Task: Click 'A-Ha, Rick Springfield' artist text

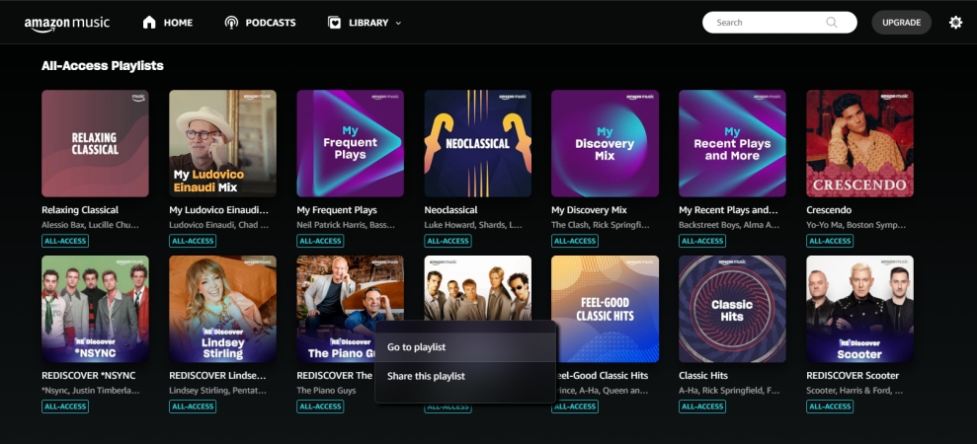Action: [729, 391]
